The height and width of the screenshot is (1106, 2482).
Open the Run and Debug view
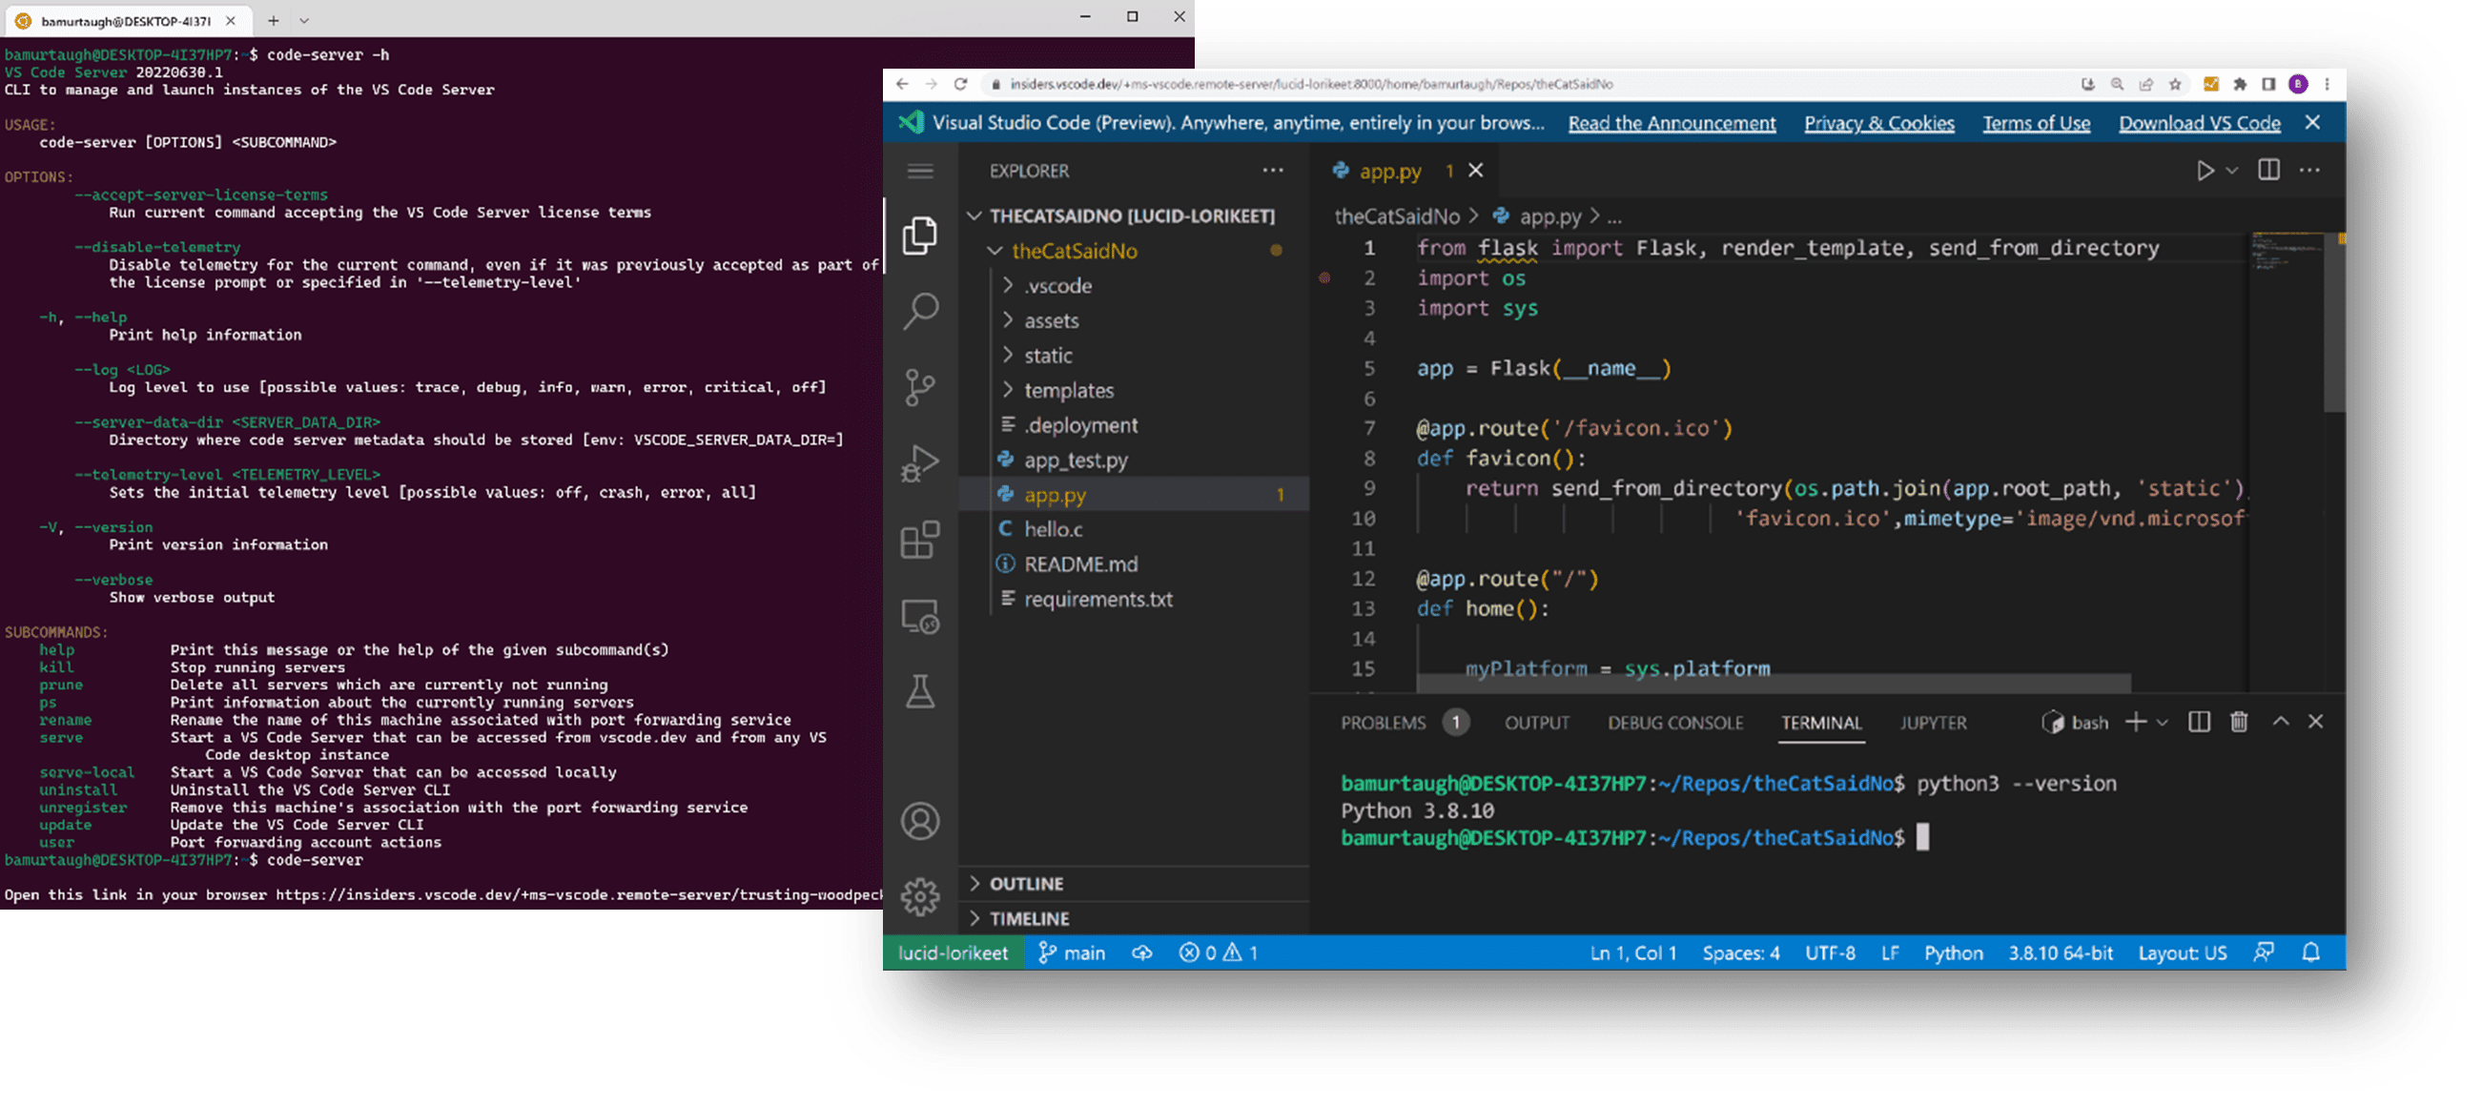(x=920, y=463)
